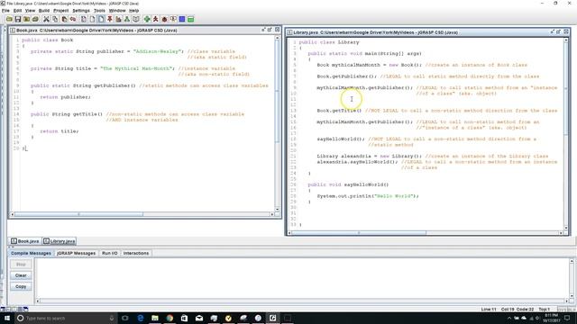Run the program with the red runner icon

click(x=156, y=19)
